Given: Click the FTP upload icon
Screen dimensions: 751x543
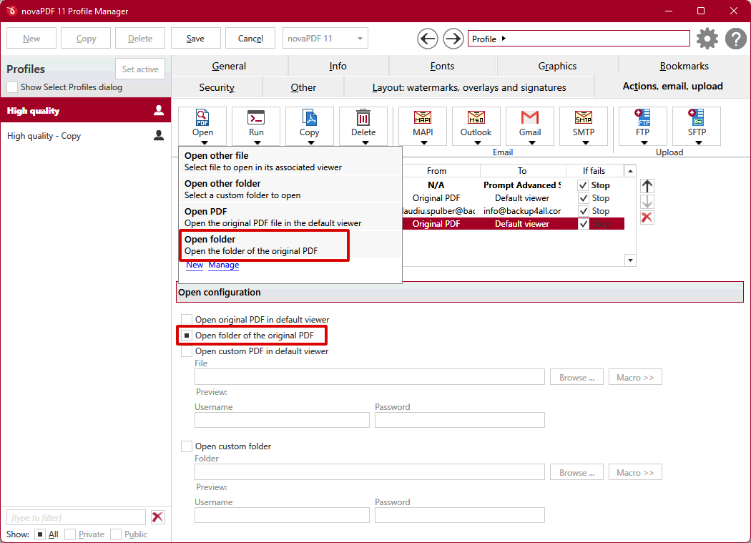Looking at the screenshot, I should pyautogui.click(x=642, y=119).
